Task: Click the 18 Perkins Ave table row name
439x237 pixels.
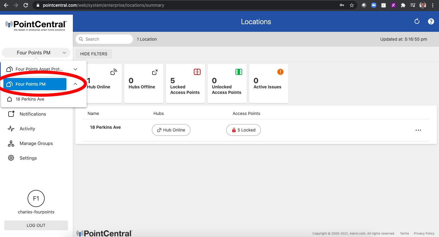Action: click(x=105, y=127)
